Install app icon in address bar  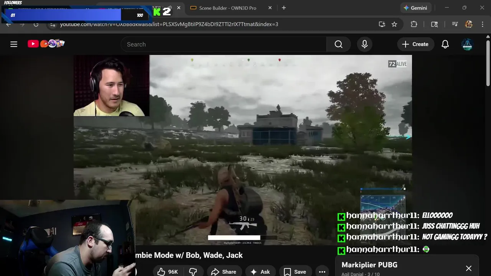coord(382,24)
